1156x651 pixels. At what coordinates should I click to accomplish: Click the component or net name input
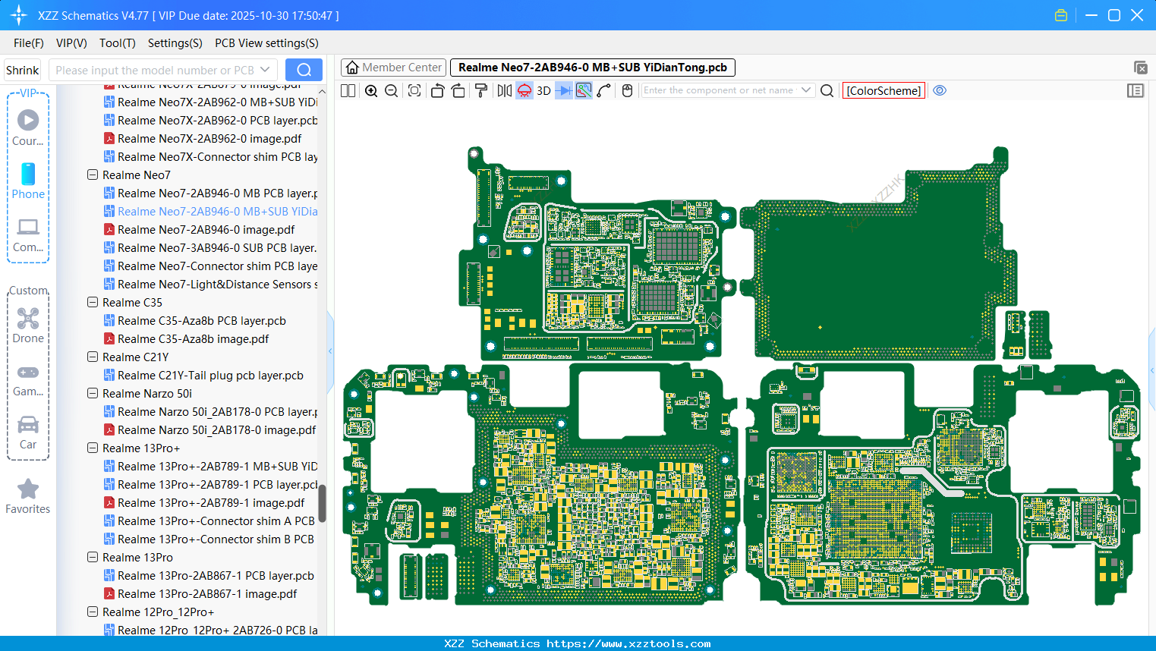click(x=718, y=90)
